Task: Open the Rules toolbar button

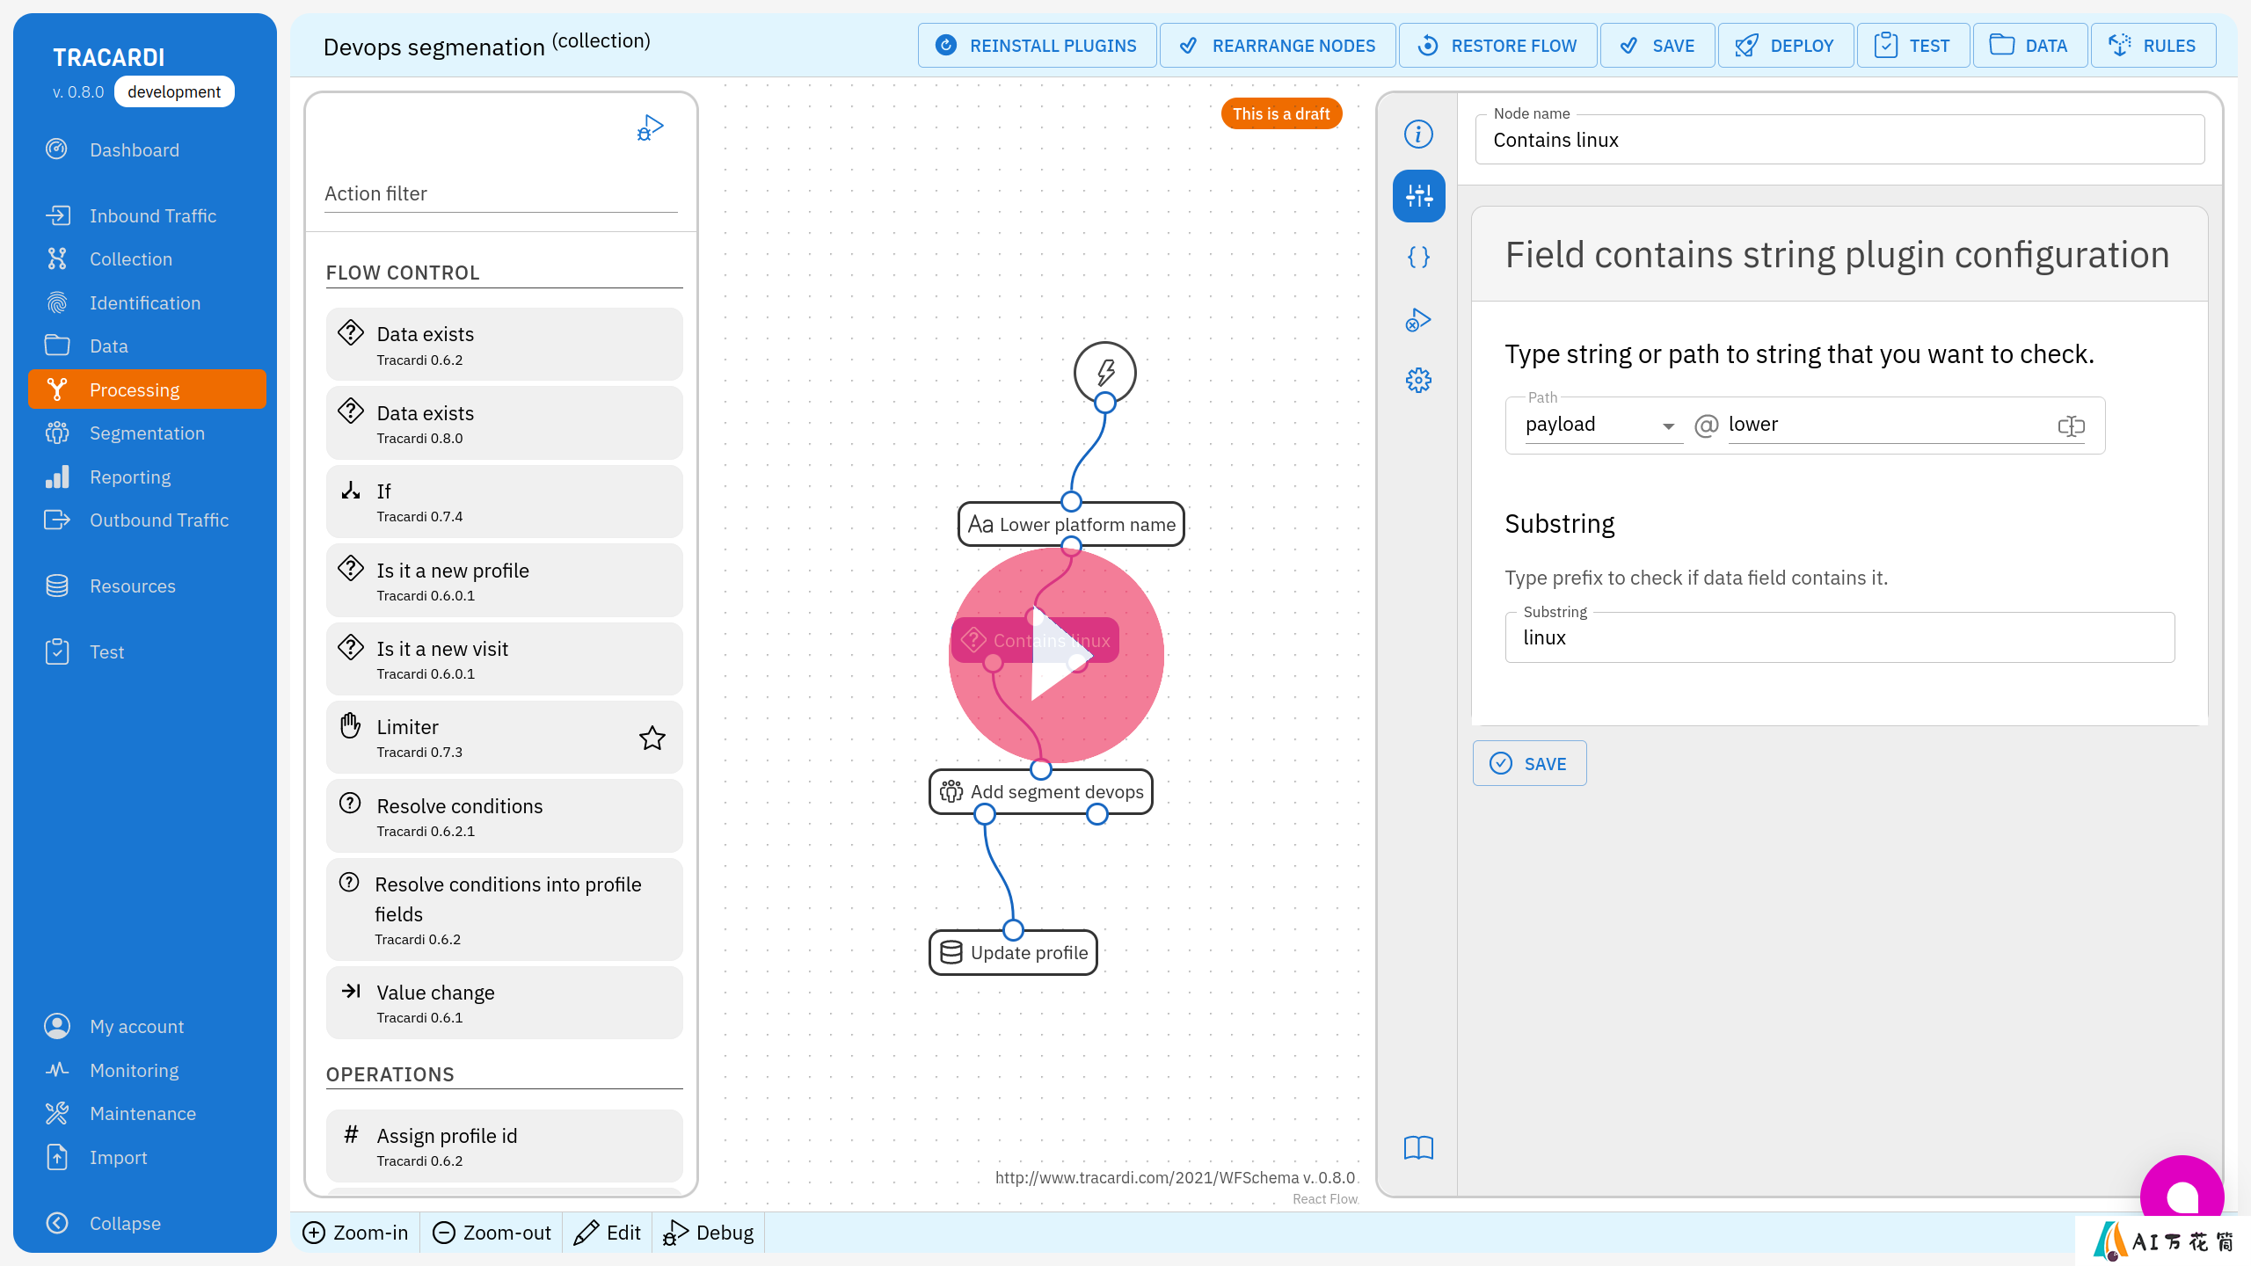Action: click(2153, 46)
